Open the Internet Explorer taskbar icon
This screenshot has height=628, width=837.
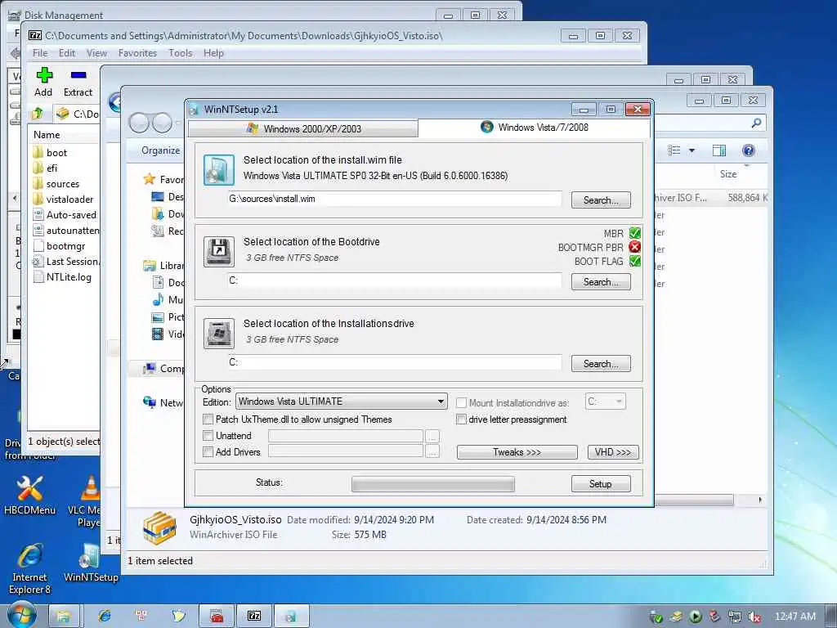click(x=104, y=616)
